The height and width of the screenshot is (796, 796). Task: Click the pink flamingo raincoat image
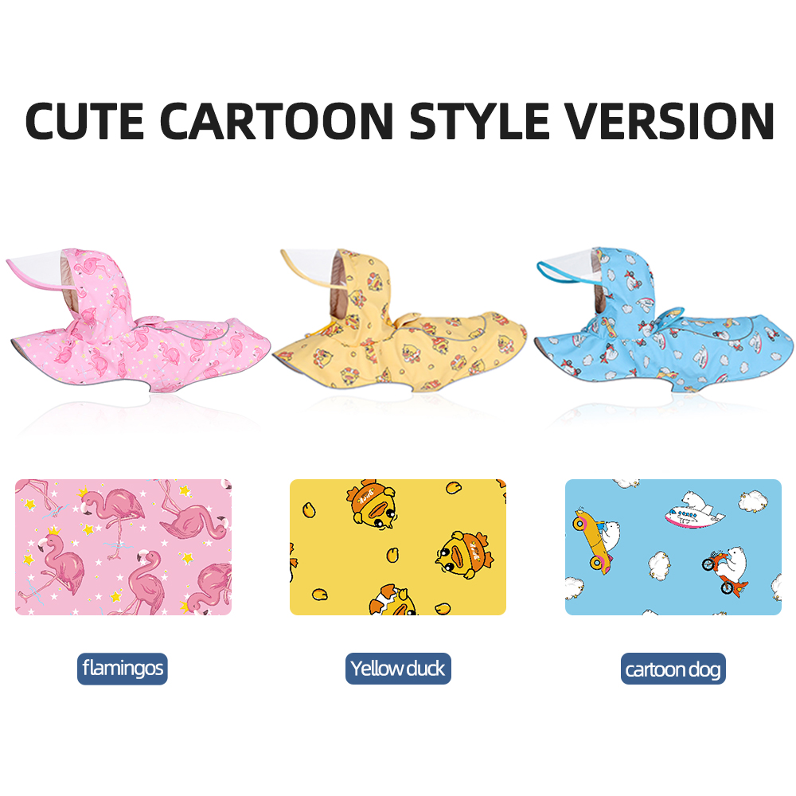pyautogui.click(x=137, y=320)
